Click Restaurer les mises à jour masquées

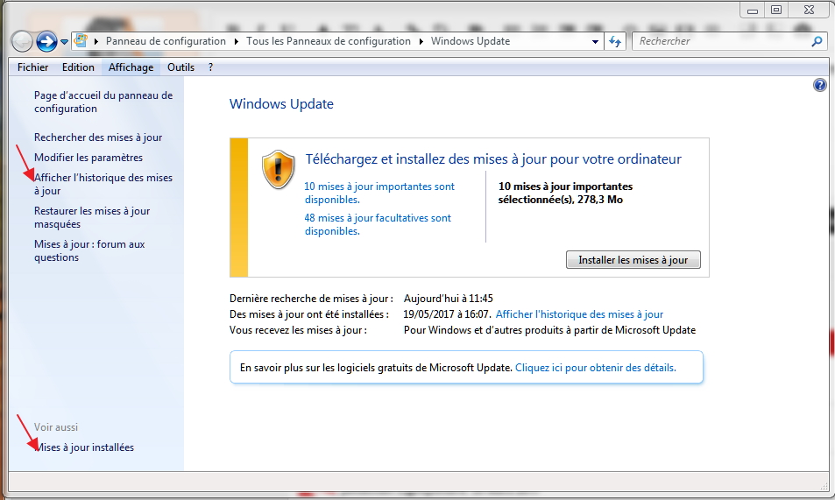pyautogui.click(x=92, y=217)
